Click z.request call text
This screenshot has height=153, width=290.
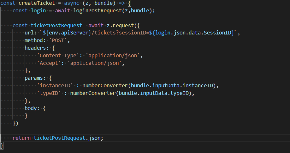click(x=120, y=25)
